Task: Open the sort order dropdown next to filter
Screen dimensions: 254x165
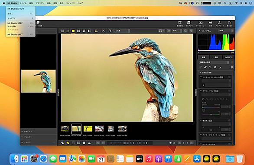Action: [122, 31]
